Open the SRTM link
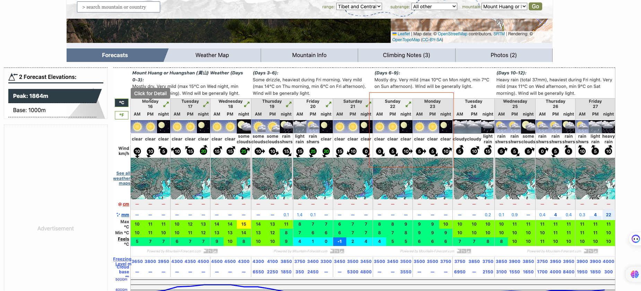Viewport: 641px width, 291px height. pos(499,34)
